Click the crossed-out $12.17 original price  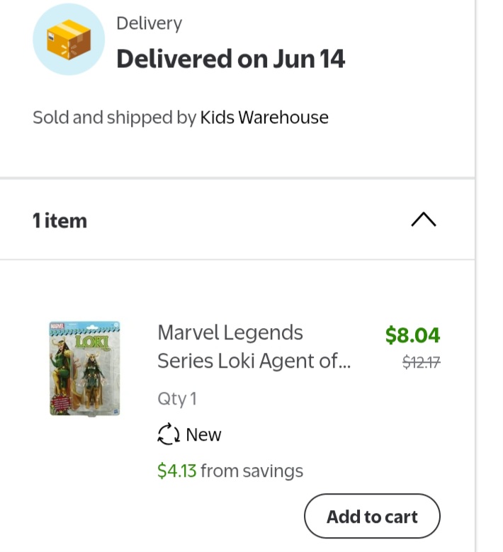[421, 362]
